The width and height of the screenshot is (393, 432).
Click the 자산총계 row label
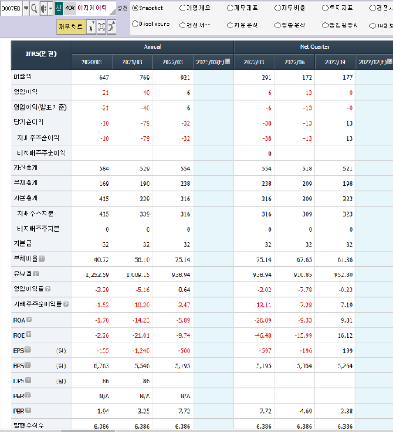pyautogui.click(x=26, y=167)
